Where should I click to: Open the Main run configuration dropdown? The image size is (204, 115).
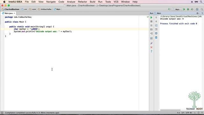point(177,9)
